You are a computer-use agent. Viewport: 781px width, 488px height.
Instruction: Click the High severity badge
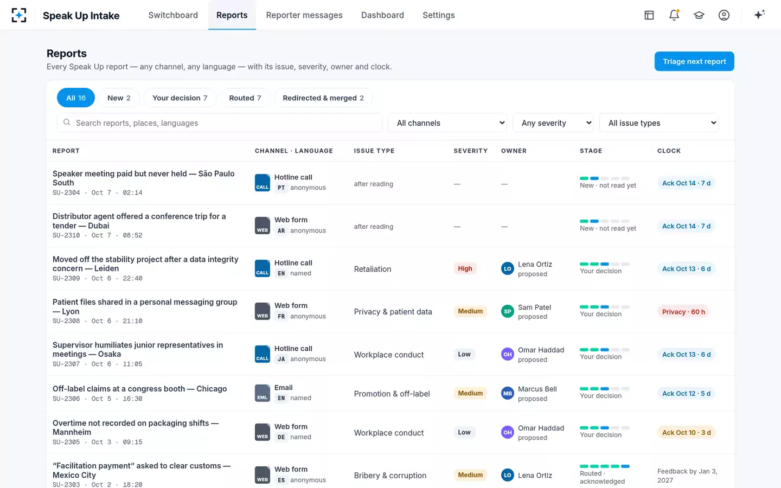pyautogui.click(x=465, y=268)
